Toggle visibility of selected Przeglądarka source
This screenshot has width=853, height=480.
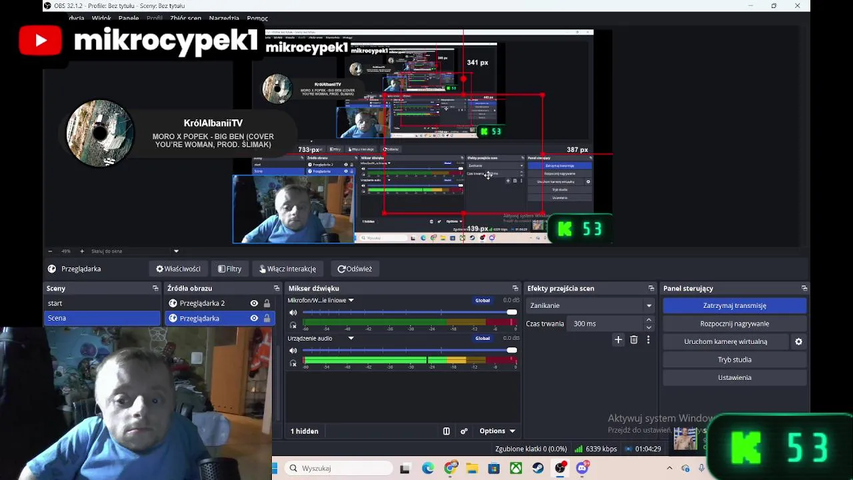coord(254,319)
